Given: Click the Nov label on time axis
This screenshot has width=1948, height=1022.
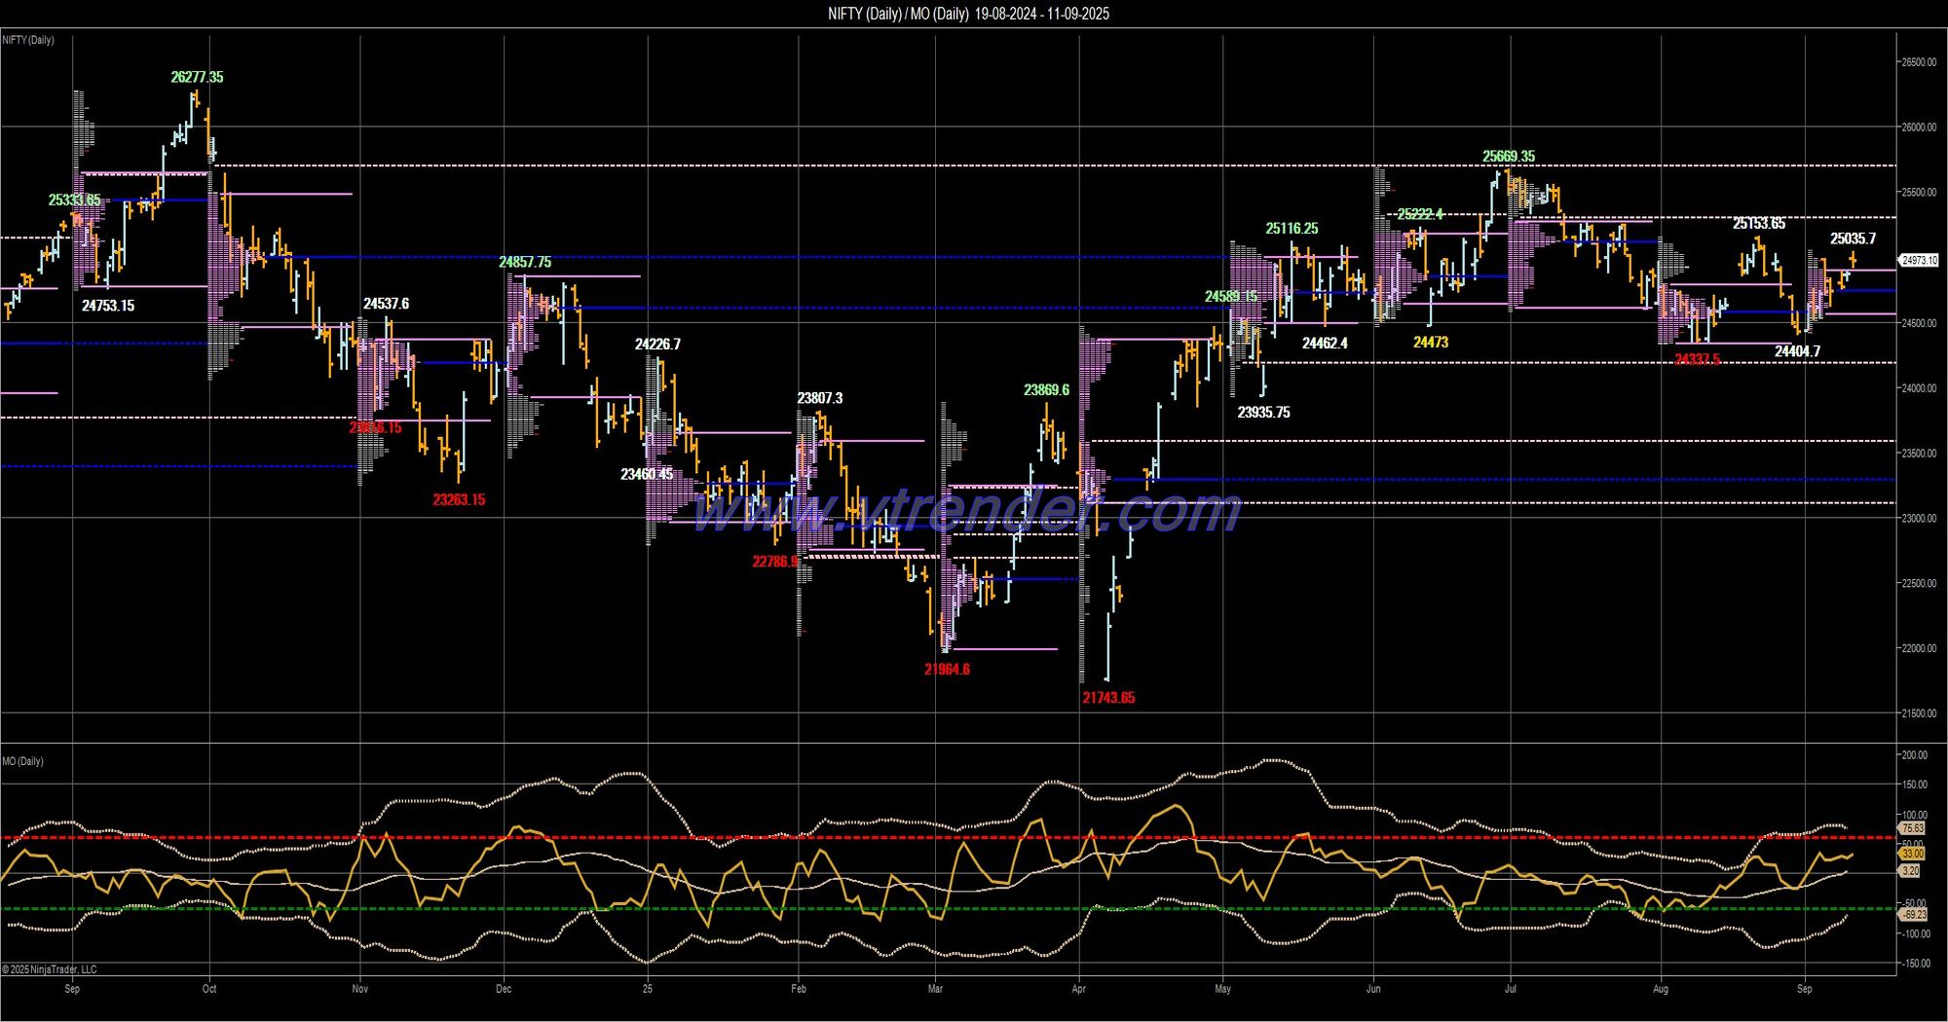Looking at the screenshot, I should click(x=359, y=989).
